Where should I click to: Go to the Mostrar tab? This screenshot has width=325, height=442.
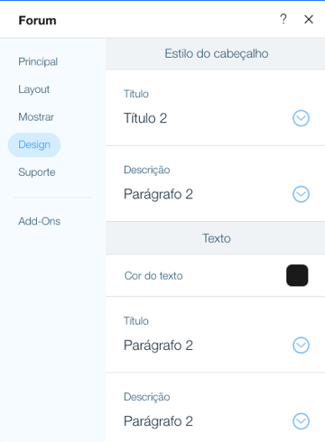[x=36, y=117]
